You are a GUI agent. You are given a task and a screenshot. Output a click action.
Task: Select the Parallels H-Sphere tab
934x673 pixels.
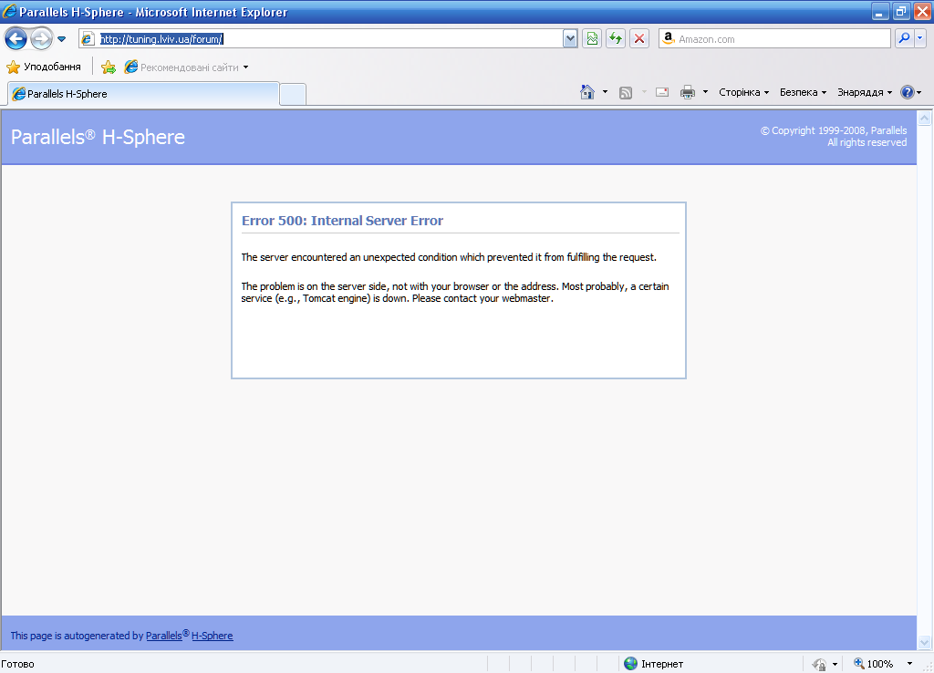pos(143,94)
